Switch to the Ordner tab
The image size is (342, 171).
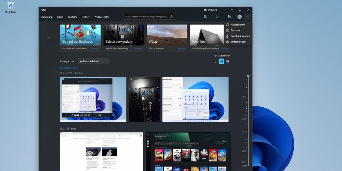tap(85, 17)
